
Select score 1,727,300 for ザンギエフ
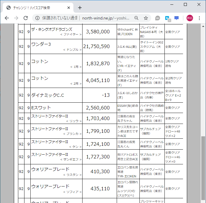pyautogui.click(x=98, y=157)
